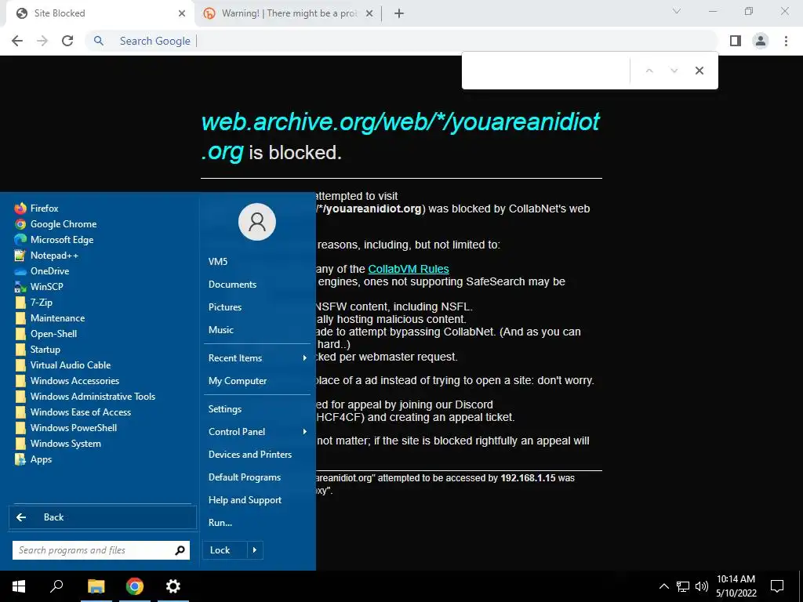The image size is (803, 602).
Task: Open the Windows PowerShell folder
Action: pyautogui.click(x=73, y=428)
